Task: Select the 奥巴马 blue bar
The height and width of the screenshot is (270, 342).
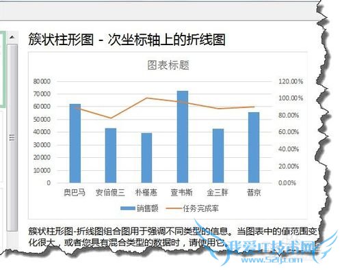Action: (x=75, y=144)
